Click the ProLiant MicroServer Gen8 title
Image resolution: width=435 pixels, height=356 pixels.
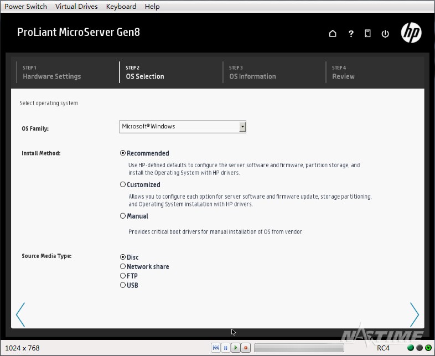point(79,32)
